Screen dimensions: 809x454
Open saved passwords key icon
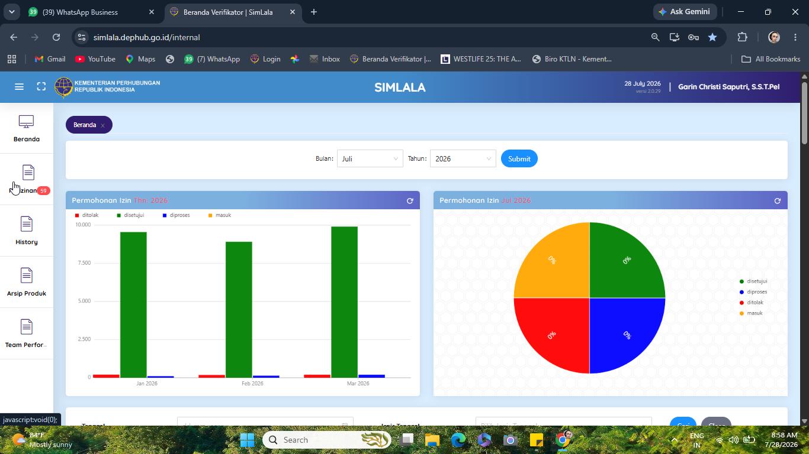[x=693, y=37]
